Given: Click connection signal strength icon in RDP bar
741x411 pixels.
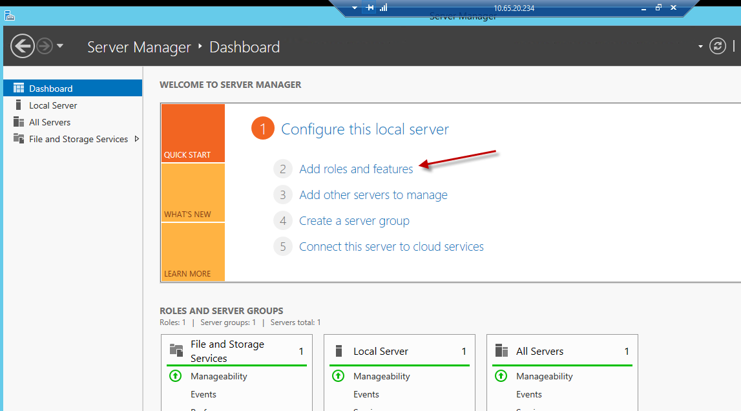Looking at the screenshot, I should 383,8.
